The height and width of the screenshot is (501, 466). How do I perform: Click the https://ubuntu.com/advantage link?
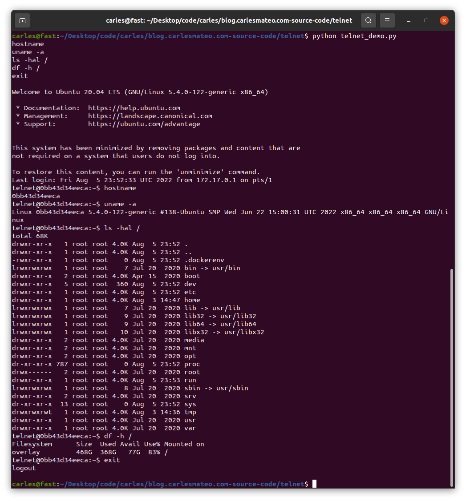pos(144,124)
